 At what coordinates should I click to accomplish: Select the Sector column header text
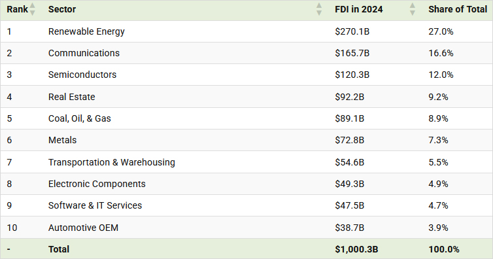pyautogui.click(x=62, y=9)
